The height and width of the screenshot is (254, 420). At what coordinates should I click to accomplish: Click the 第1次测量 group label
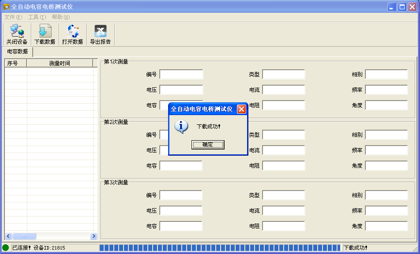(116, 62)
